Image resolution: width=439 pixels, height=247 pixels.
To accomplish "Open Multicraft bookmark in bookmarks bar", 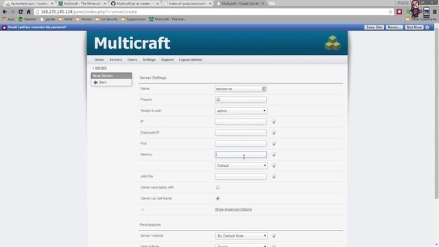I will click(167, 19).
